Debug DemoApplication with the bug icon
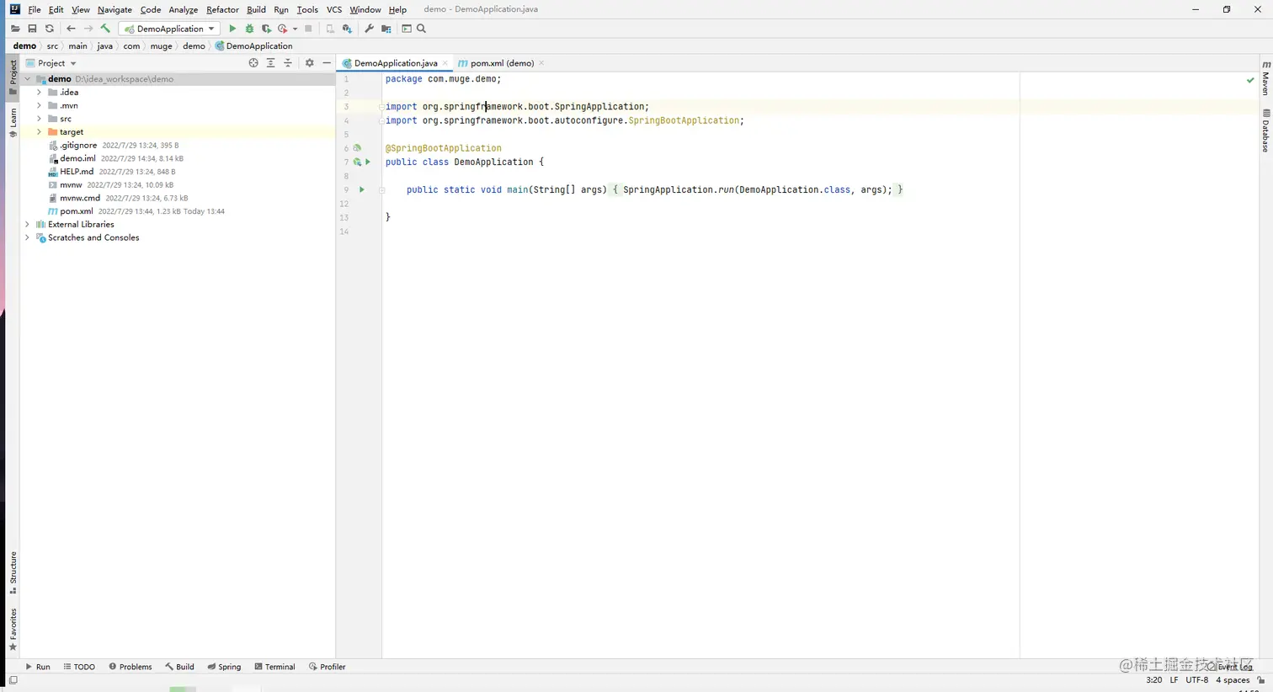 (x=249, y=29)
